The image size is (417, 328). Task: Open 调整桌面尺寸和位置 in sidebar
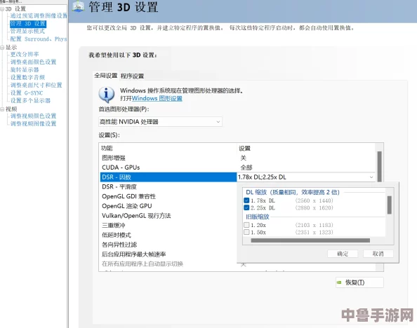(x=37, y=85)
